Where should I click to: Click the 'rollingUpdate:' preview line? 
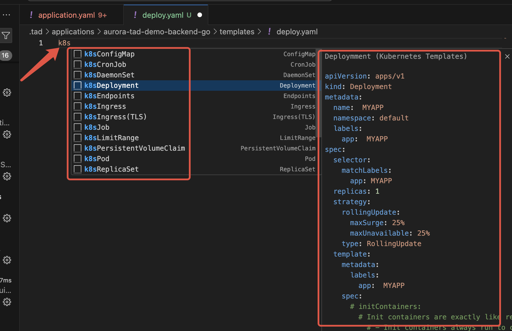pos(371,212)
